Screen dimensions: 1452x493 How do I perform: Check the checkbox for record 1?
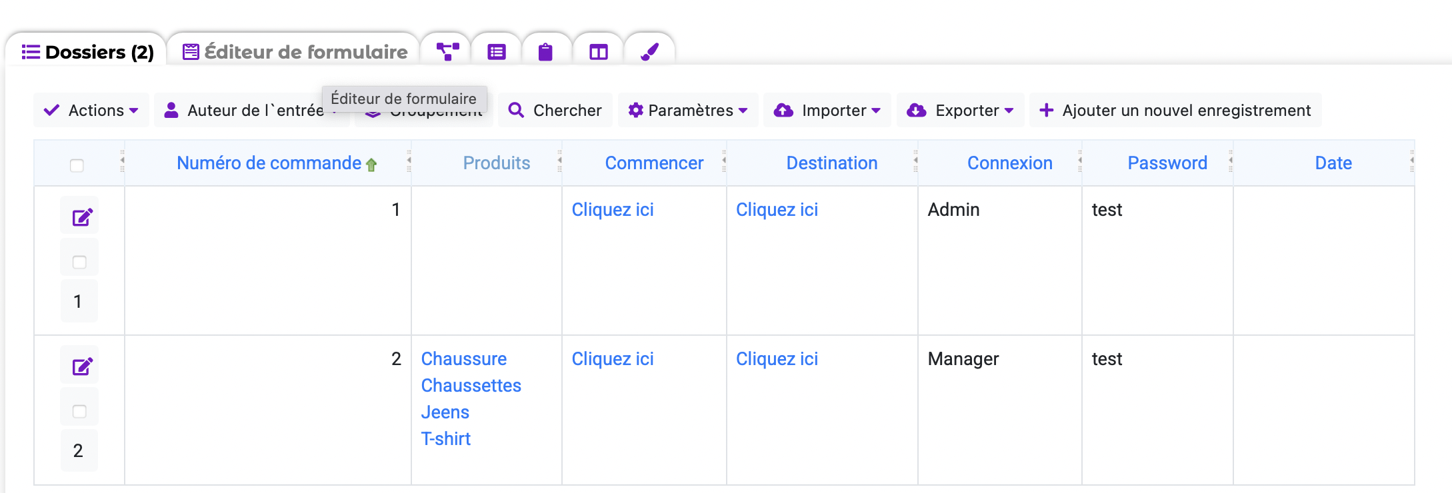click(79, 262)
